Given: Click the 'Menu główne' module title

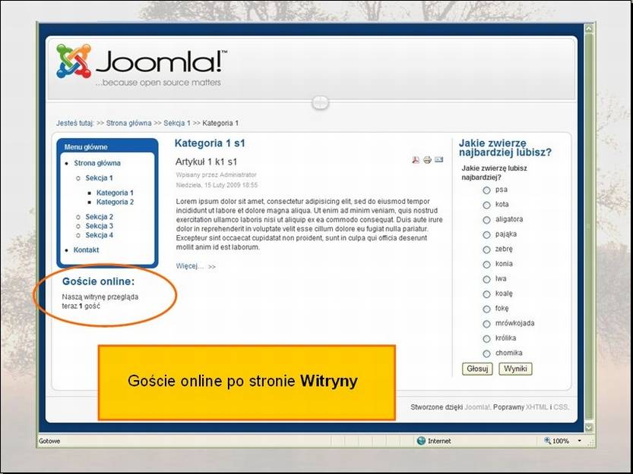Looking at the screenshot, I should pos(86,147).
